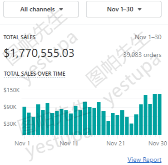168x165 pixels.
Task: Open the All channels dropdown
Action: tap(41, 9)
